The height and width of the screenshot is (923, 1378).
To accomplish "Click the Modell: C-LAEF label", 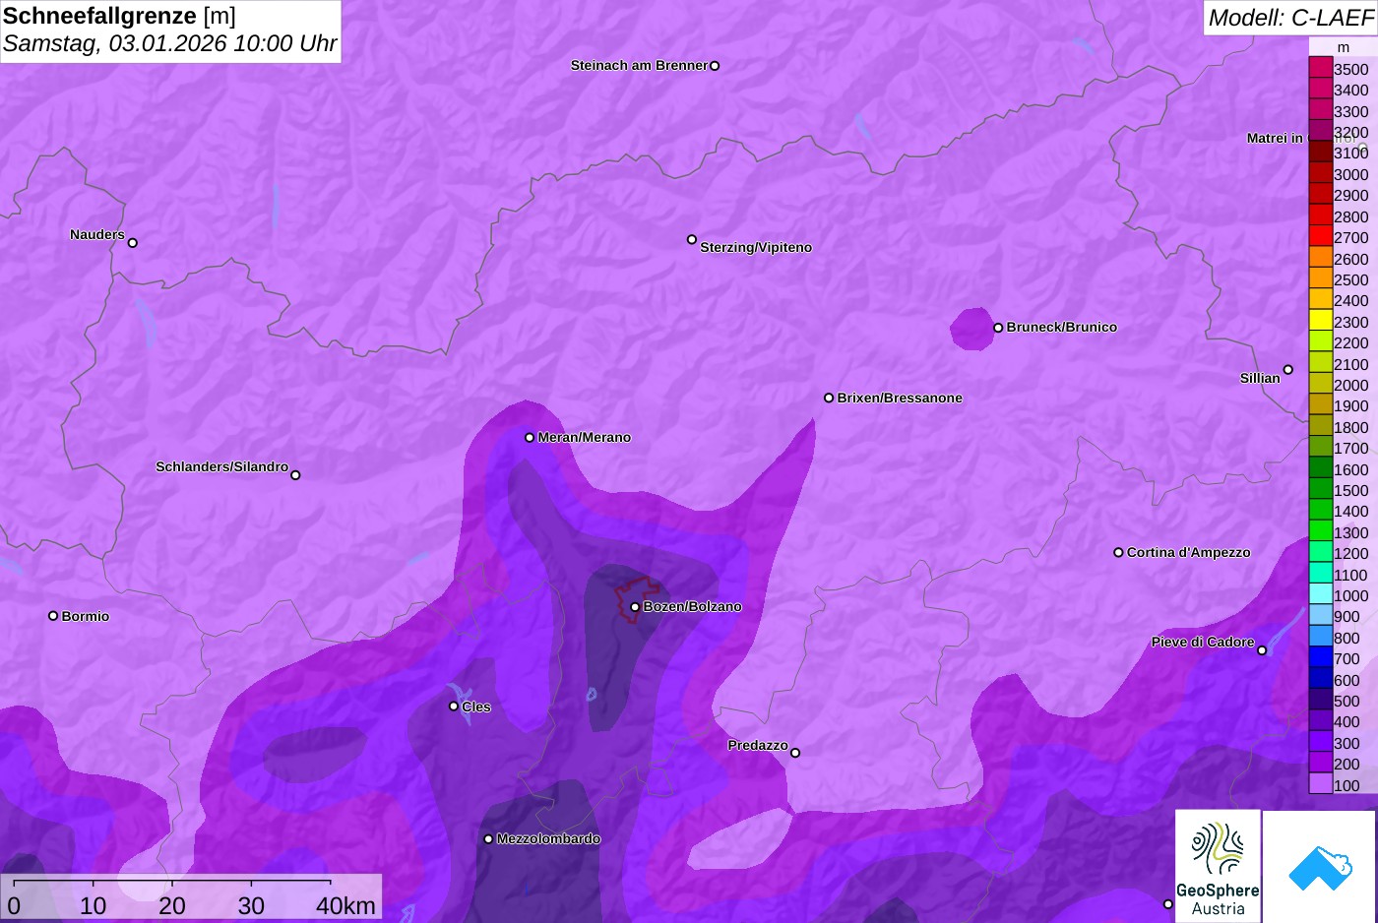I will tap(1290, 17).
